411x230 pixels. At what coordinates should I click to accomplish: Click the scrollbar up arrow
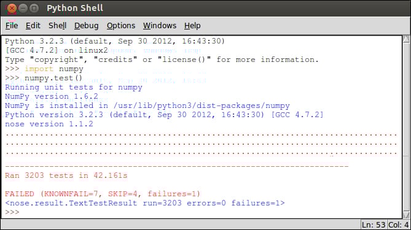pyautogui.click(x=406, y=39)
